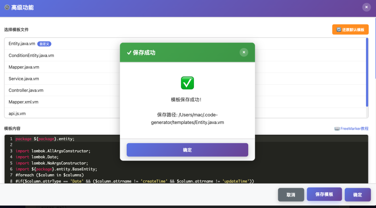
Task: Click 取消 at the bottom
Action: pos(291,194)
